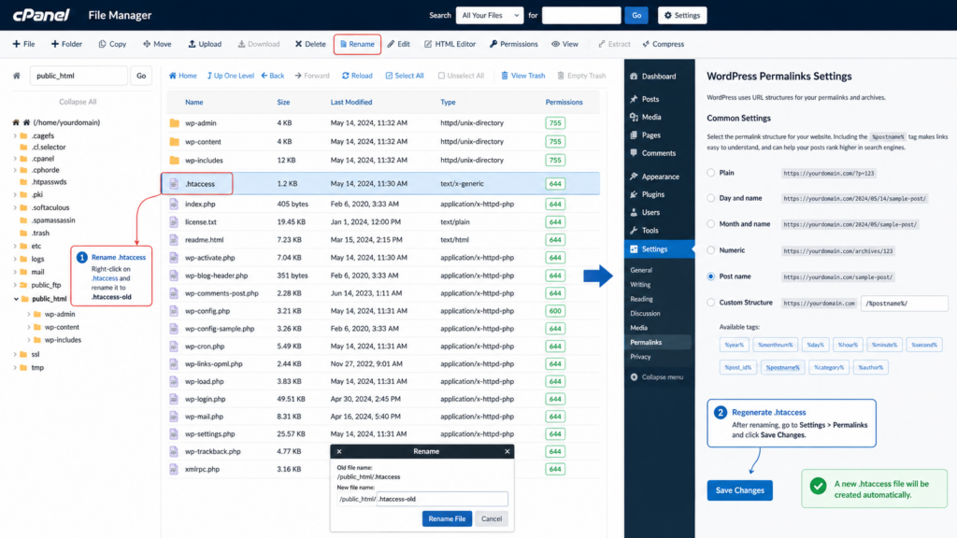
Task: Click the public_html path input
Action: 79,76
